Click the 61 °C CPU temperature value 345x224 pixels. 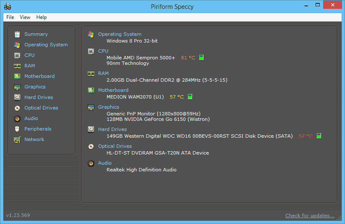(188, 58)
